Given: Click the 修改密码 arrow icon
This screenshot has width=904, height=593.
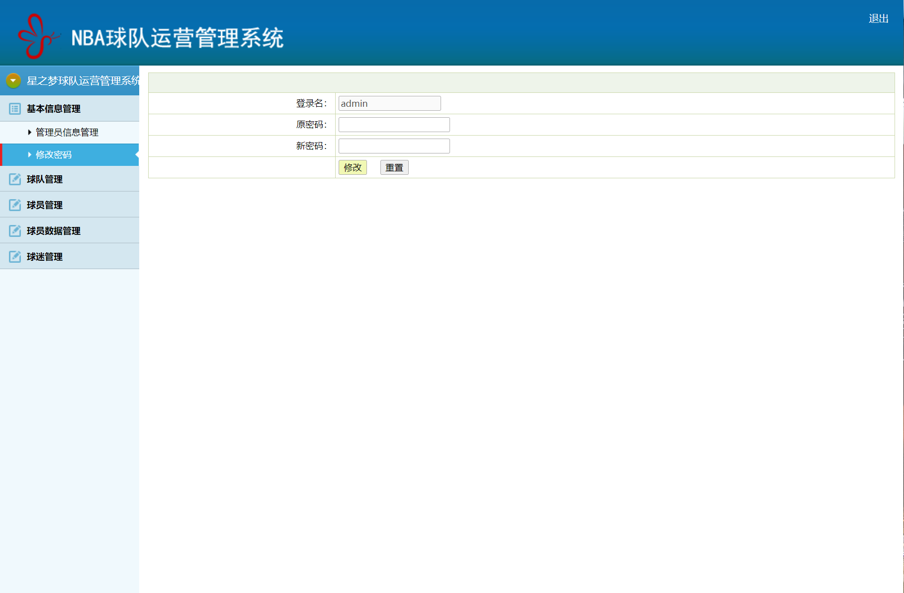Looking at the screenshot, I should click(x=29, y=154).
